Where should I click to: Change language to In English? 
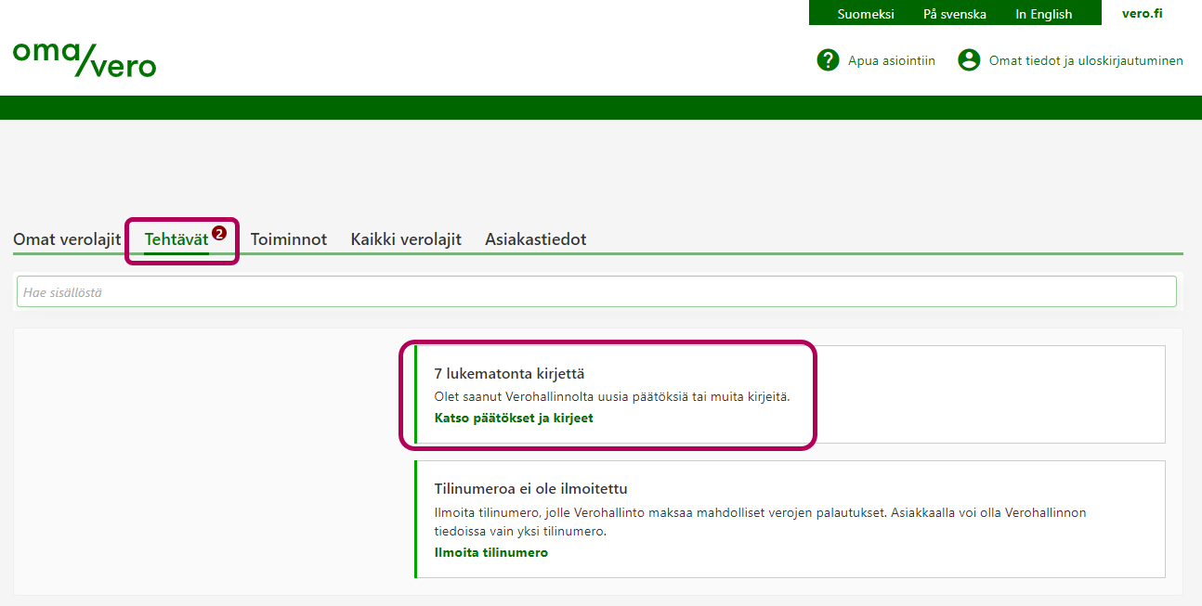1044,13
